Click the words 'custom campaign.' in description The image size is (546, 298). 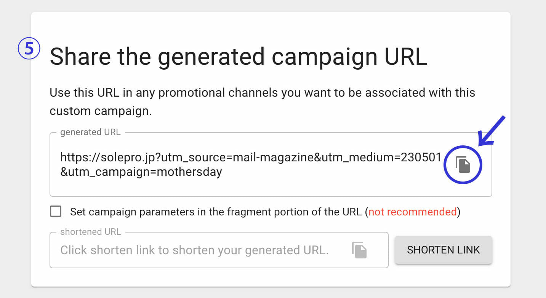(101, 112)
